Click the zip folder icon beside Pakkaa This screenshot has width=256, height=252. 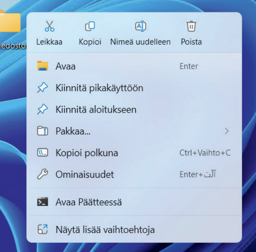tap(42, 131)
